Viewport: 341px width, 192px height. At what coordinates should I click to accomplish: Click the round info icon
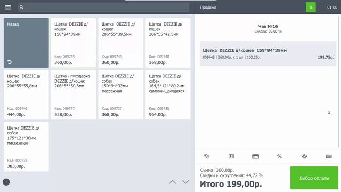(6, 182)
